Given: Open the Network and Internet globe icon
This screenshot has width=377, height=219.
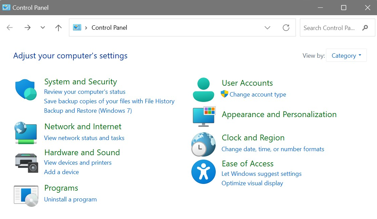Looking at the screenshot, I should pyautogui.click(x=26, y=133).
